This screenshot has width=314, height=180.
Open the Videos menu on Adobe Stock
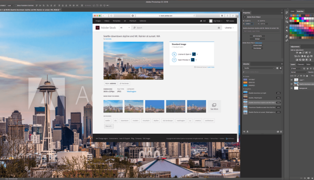(x=107, y=21)
